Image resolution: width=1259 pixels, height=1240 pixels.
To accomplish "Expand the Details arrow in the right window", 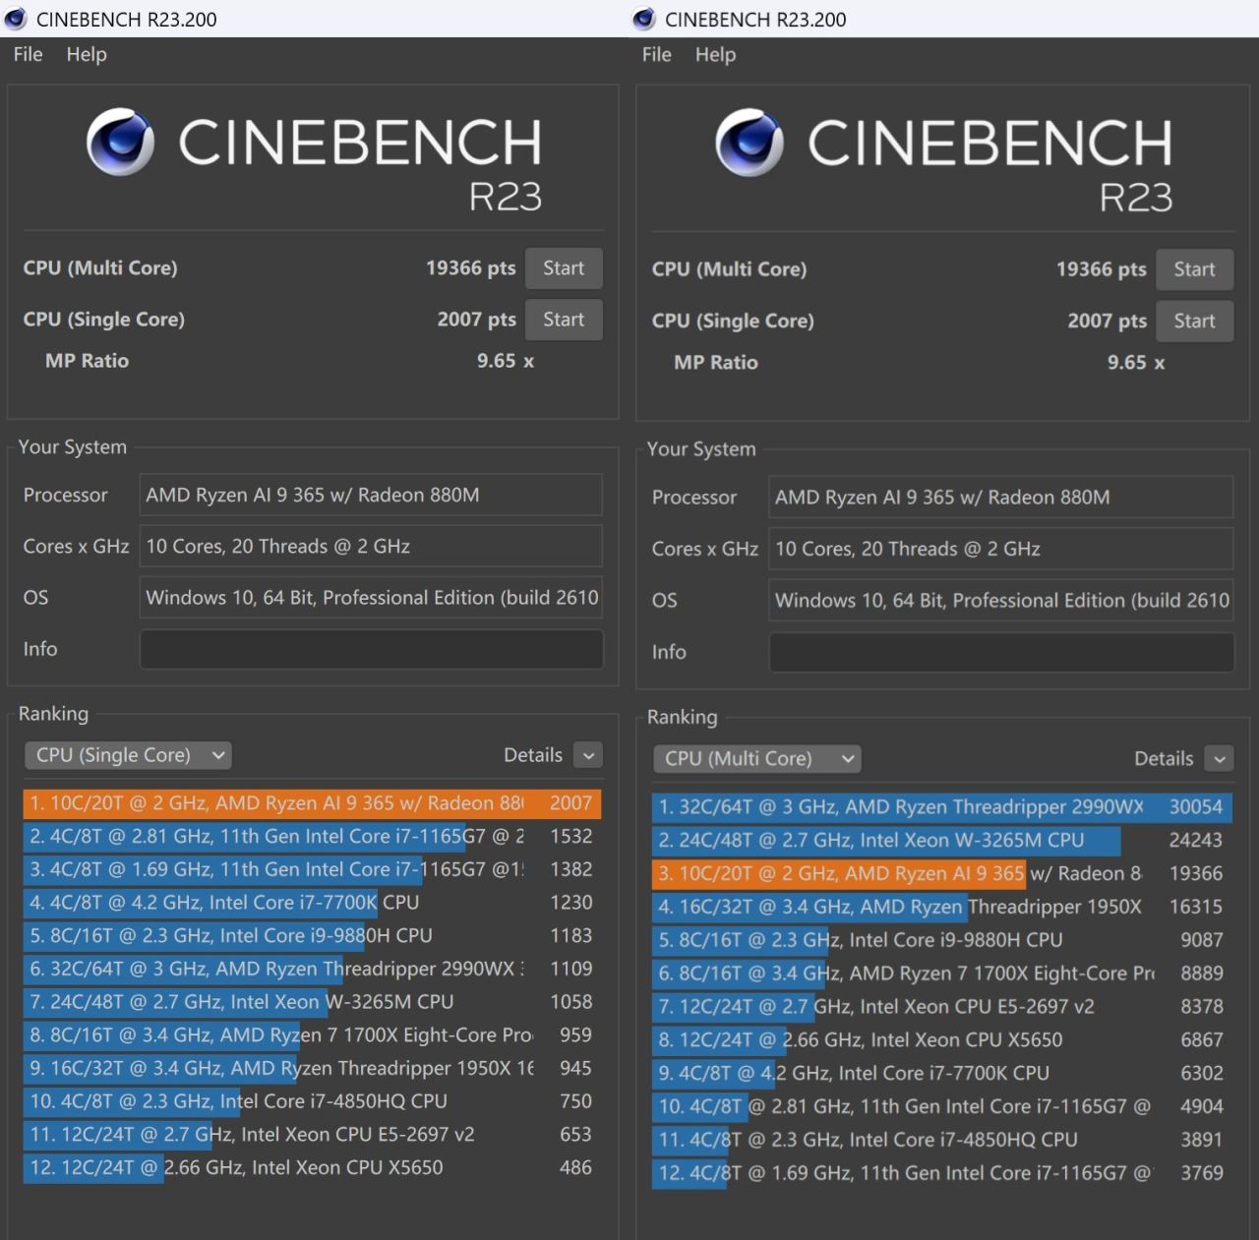I will (x=1220, y=758).
